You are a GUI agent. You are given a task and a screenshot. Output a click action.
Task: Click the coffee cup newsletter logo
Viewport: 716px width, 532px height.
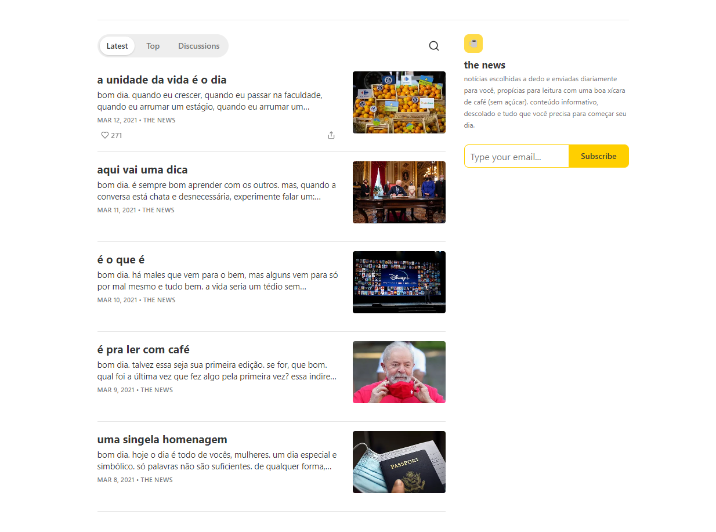point(473,44)
